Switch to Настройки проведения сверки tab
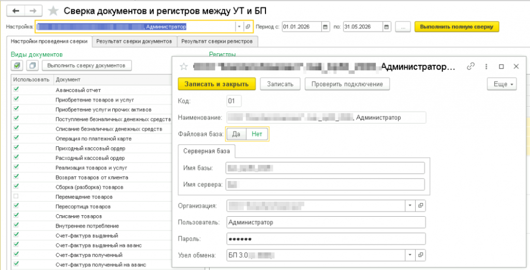The height and width of the screenshot is (270, 530). pos(49,41)
